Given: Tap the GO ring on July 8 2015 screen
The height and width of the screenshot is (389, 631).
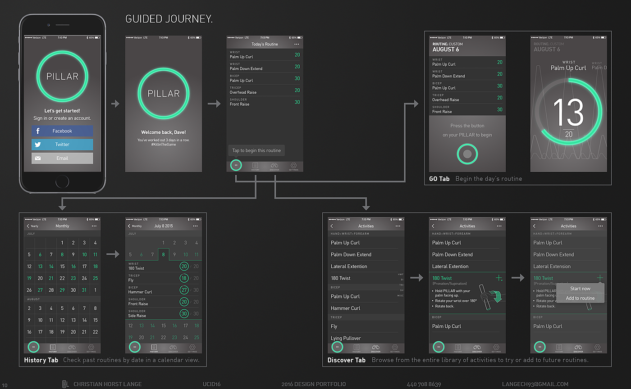Looking at the screenshot, I should click(x=134, y=347).
